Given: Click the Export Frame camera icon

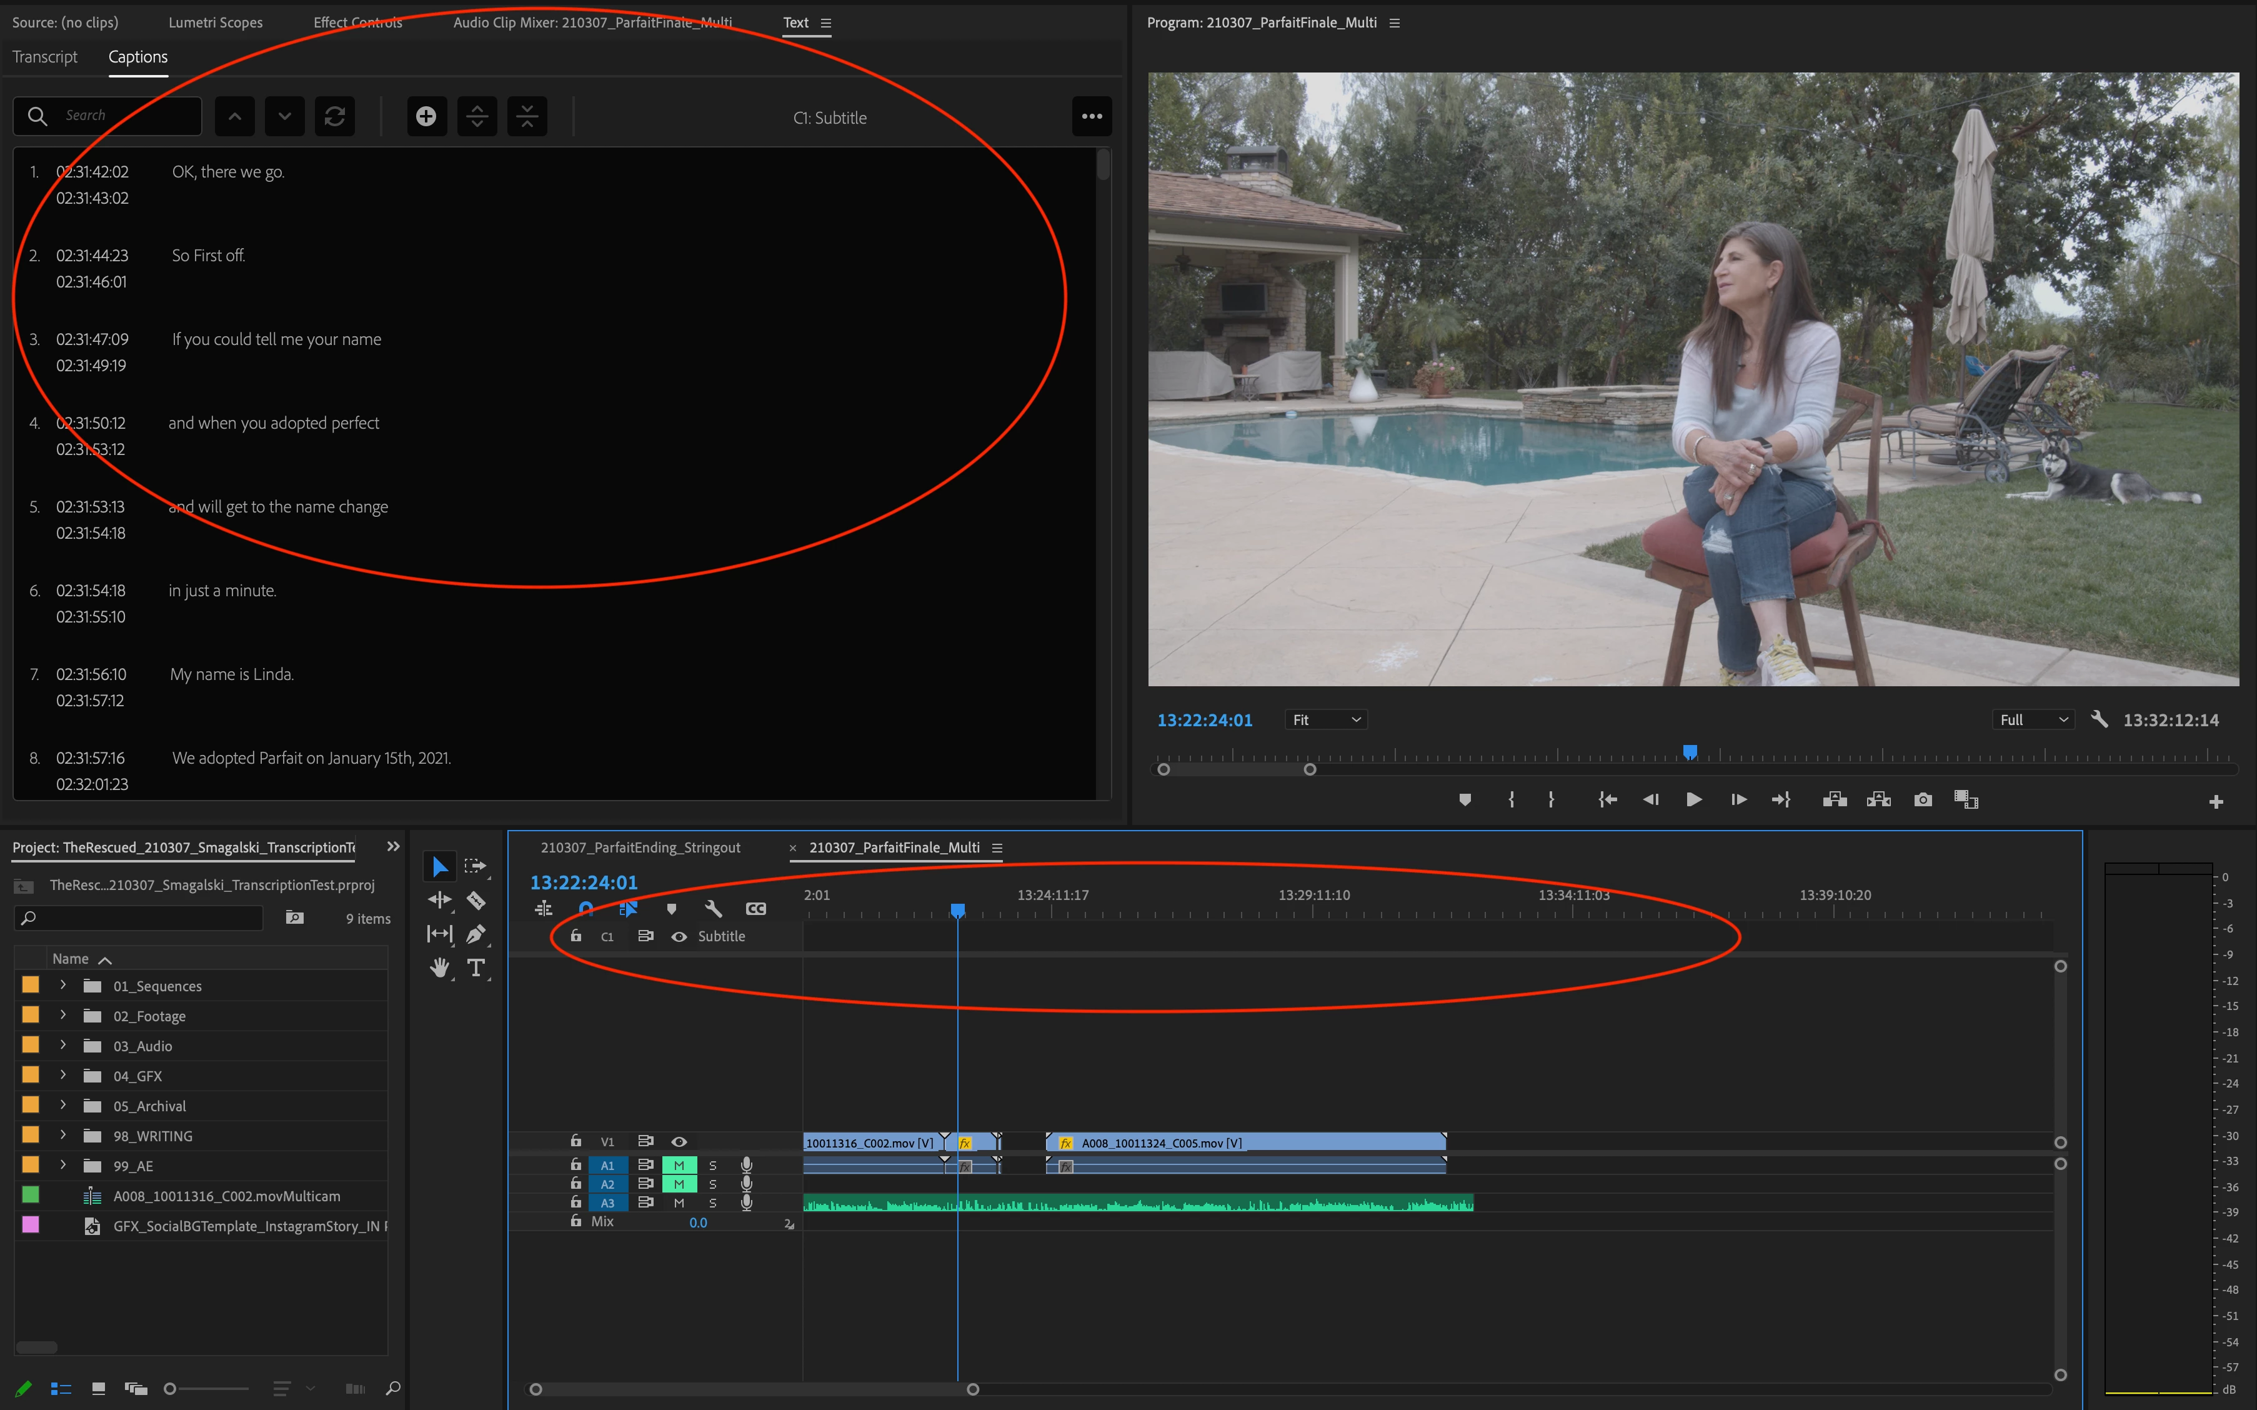Looking at the screenshot, I should tap(1922, 800).
